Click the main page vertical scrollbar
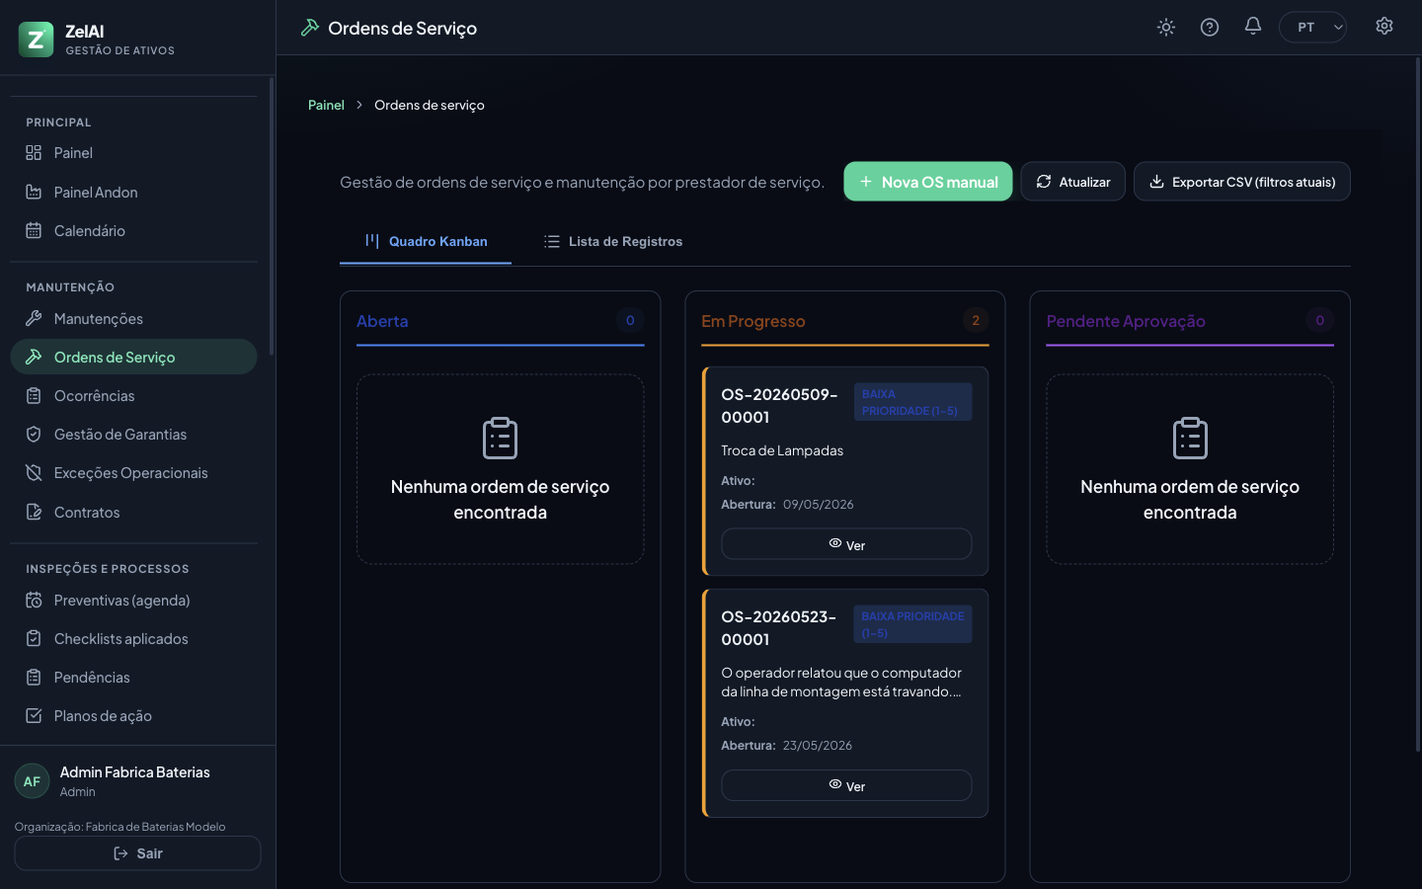The height and width of the screenshot is (889, 1422). [x=1418, y=405]
